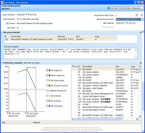
Task: Click process list scroll down arrow
Action: [x=140, y=116]
